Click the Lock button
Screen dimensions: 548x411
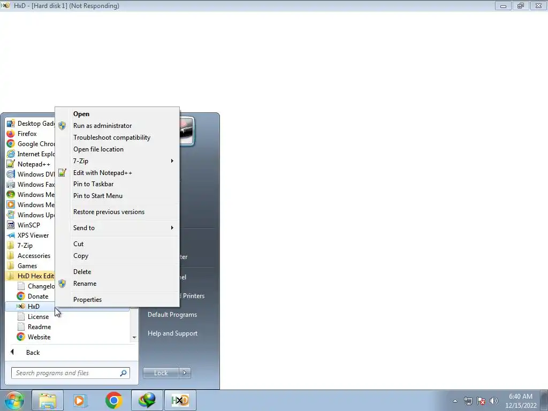161,373
